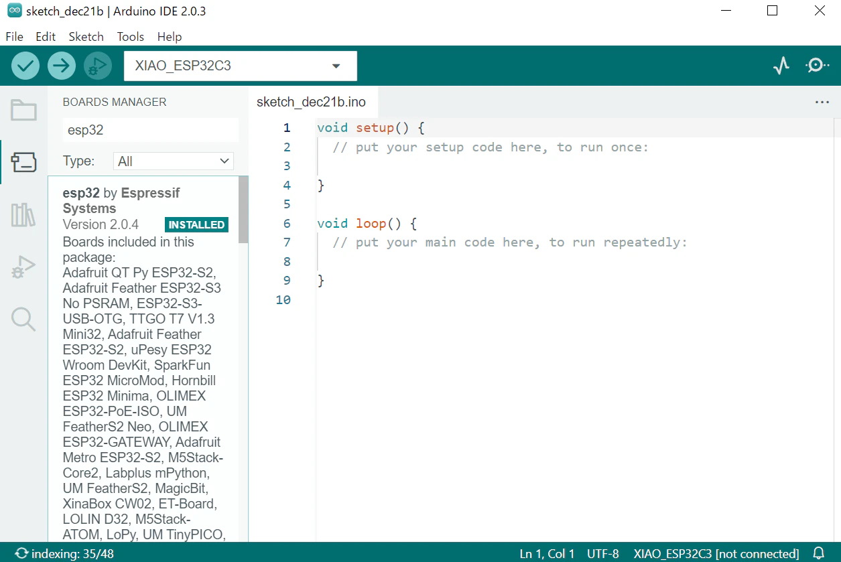
Task: Open the Serial Plotter
Action: (781, 66)
